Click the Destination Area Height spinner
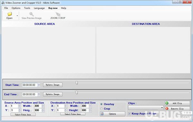 [x=90, y=110]
